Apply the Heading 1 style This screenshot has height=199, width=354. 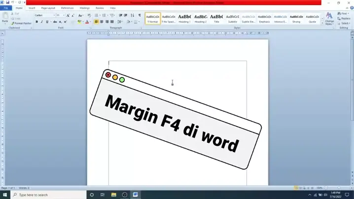(184, 18)
